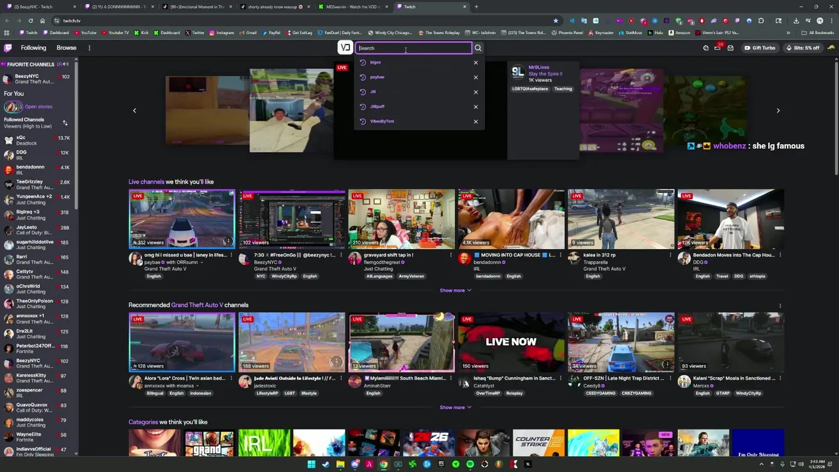Expand Show more under GTA V channels

(456, 407)
